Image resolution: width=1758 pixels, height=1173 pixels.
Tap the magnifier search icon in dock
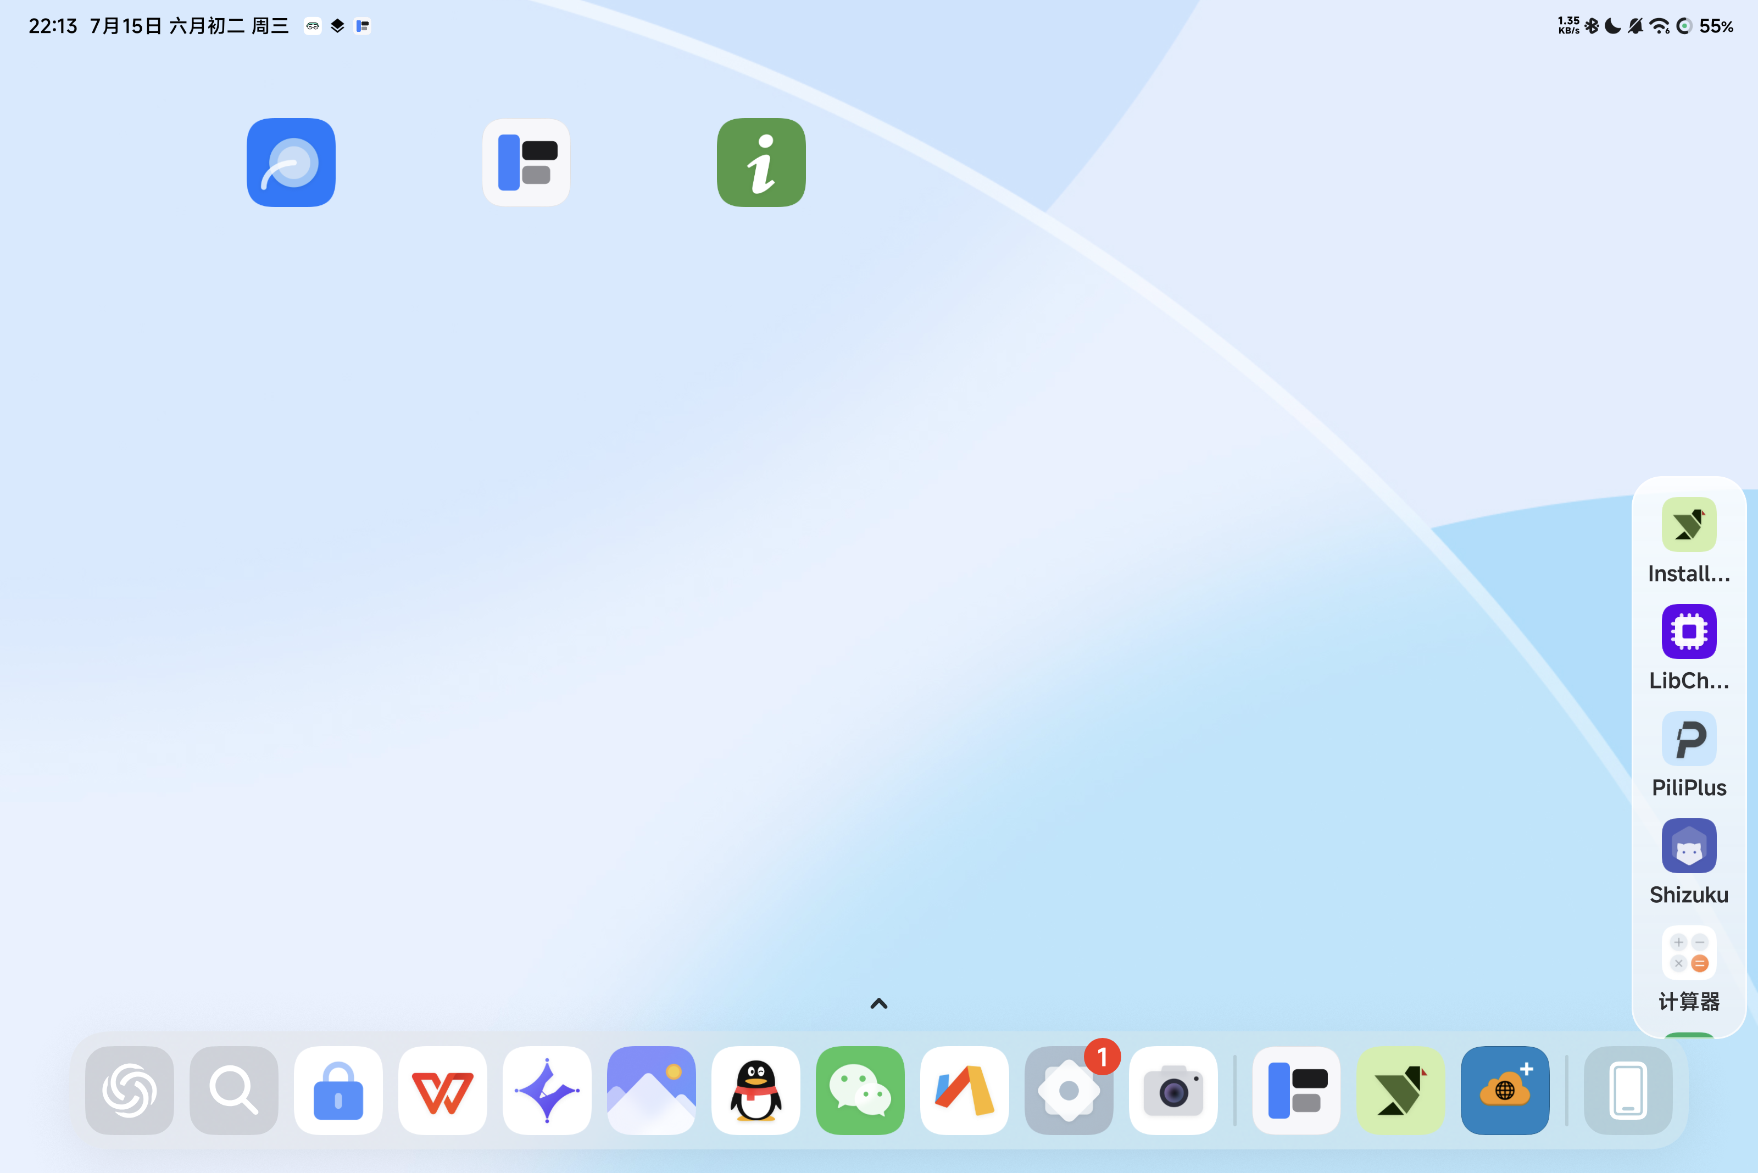click(233, 1090)
